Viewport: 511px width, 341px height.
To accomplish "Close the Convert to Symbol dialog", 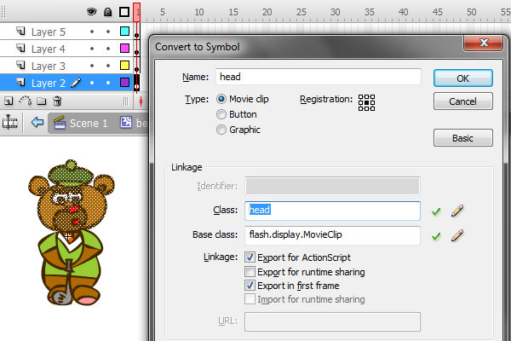I will [484, 43].
